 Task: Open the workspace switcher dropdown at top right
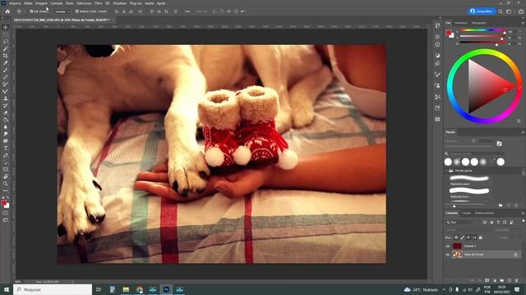[x=510, y=11]
